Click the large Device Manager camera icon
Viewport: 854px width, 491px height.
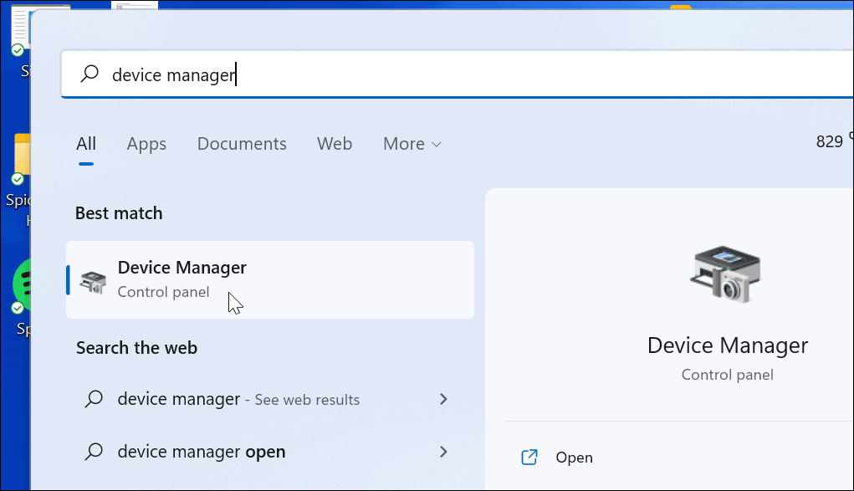click(x=726, y=273)
